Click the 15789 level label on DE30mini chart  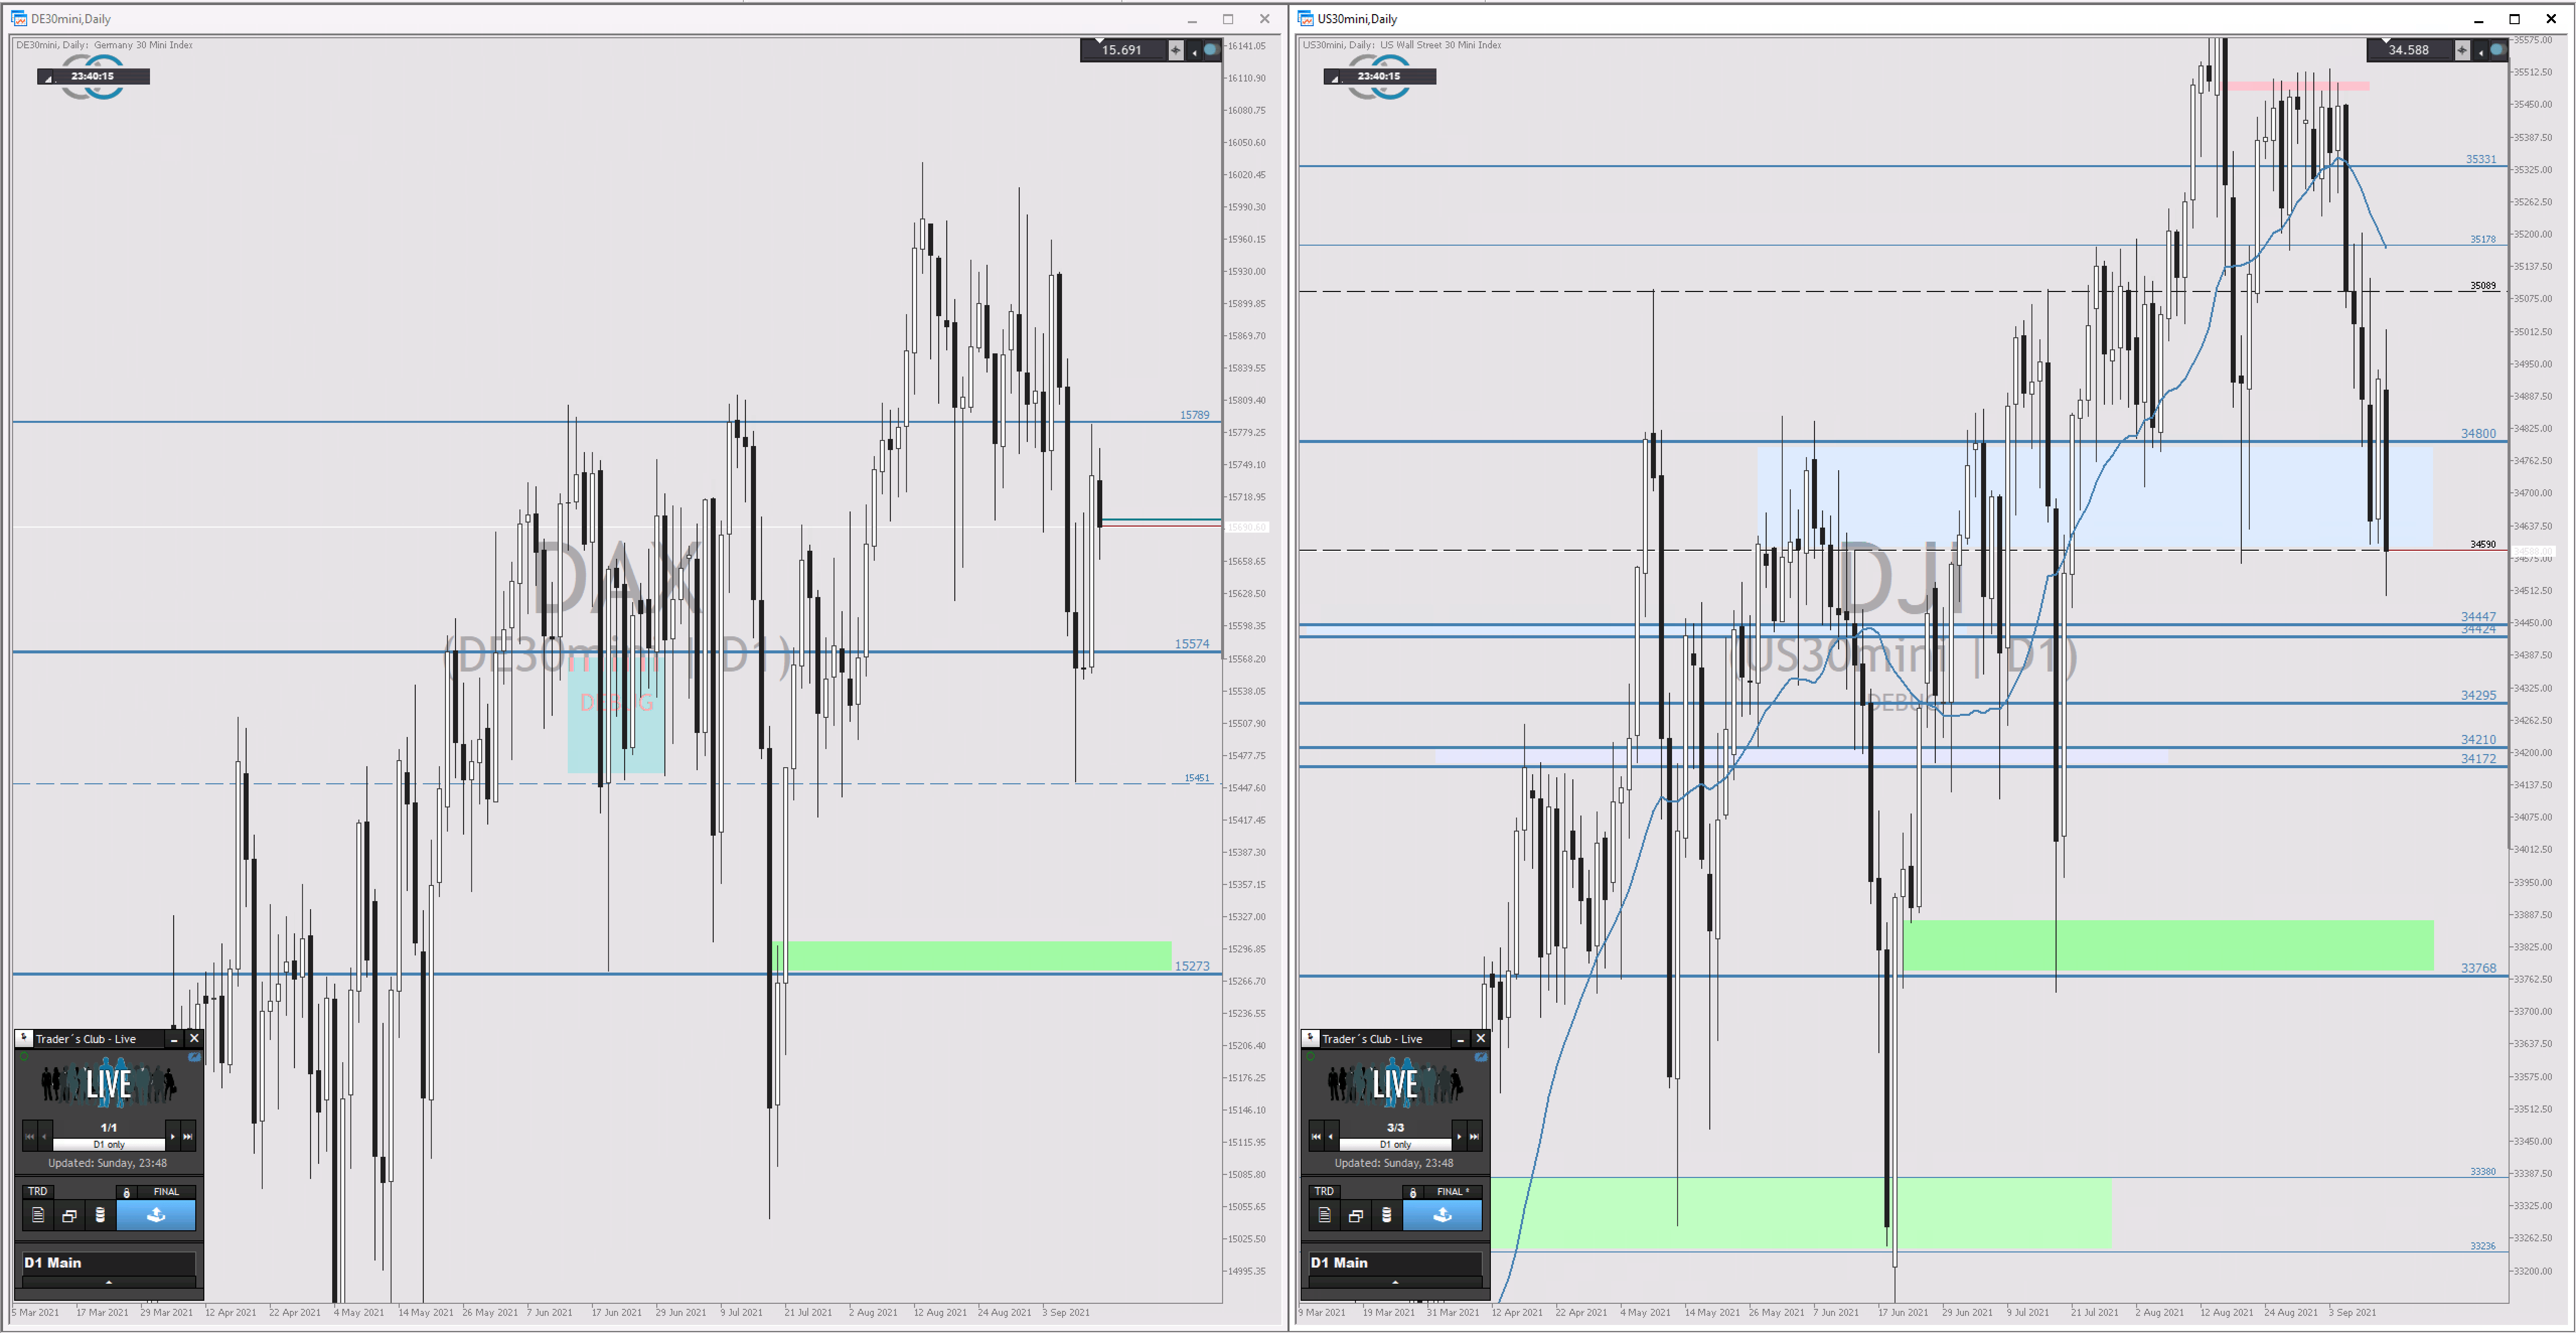click(x=1194, y=414)
